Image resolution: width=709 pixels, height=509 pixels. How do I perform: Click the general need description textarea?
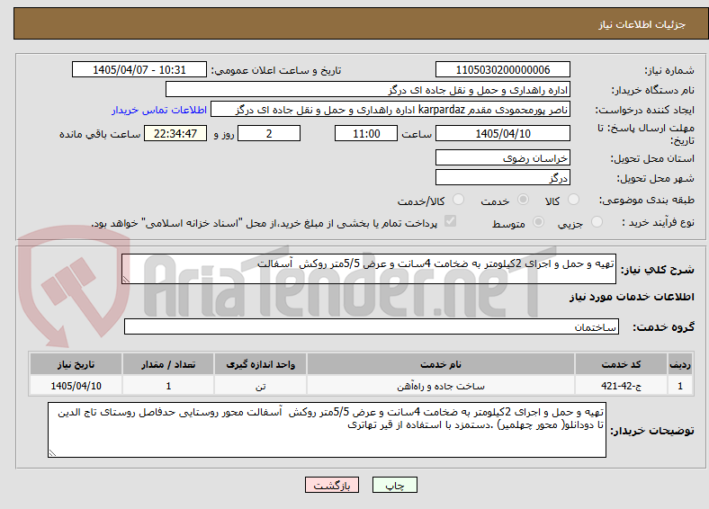[x=369, y=269]
